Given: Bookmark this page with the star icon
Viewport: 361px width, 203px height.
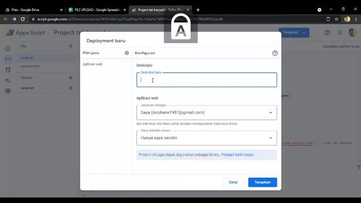Looking at the screenshot, I should tap(337, 19).
